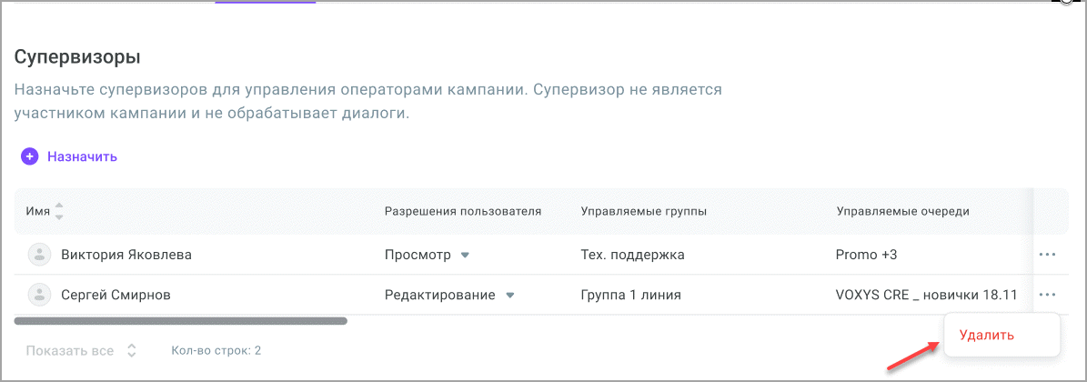Click the horizontal scrollbar under the table

click(180, 320)
